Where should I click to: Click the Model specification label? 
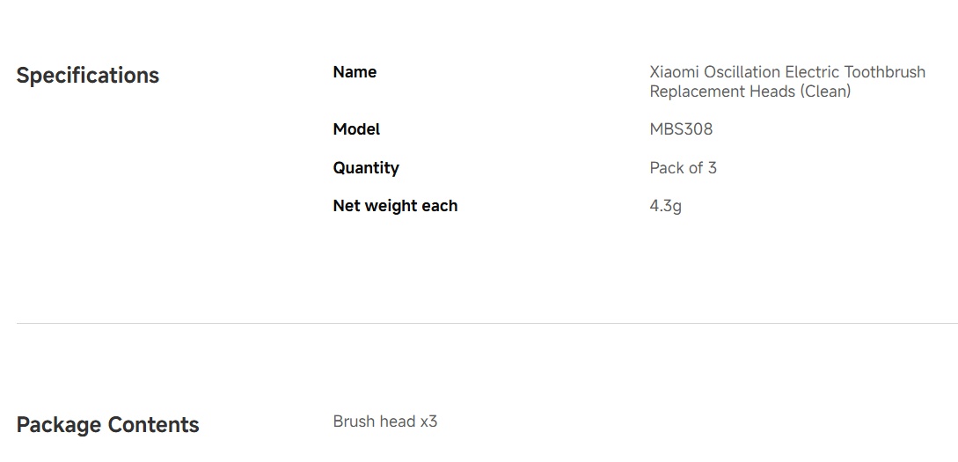356,129
